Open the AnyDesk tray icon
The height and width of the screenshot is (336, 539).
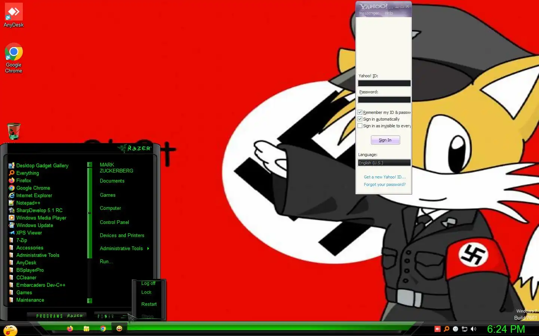point(438,329)
